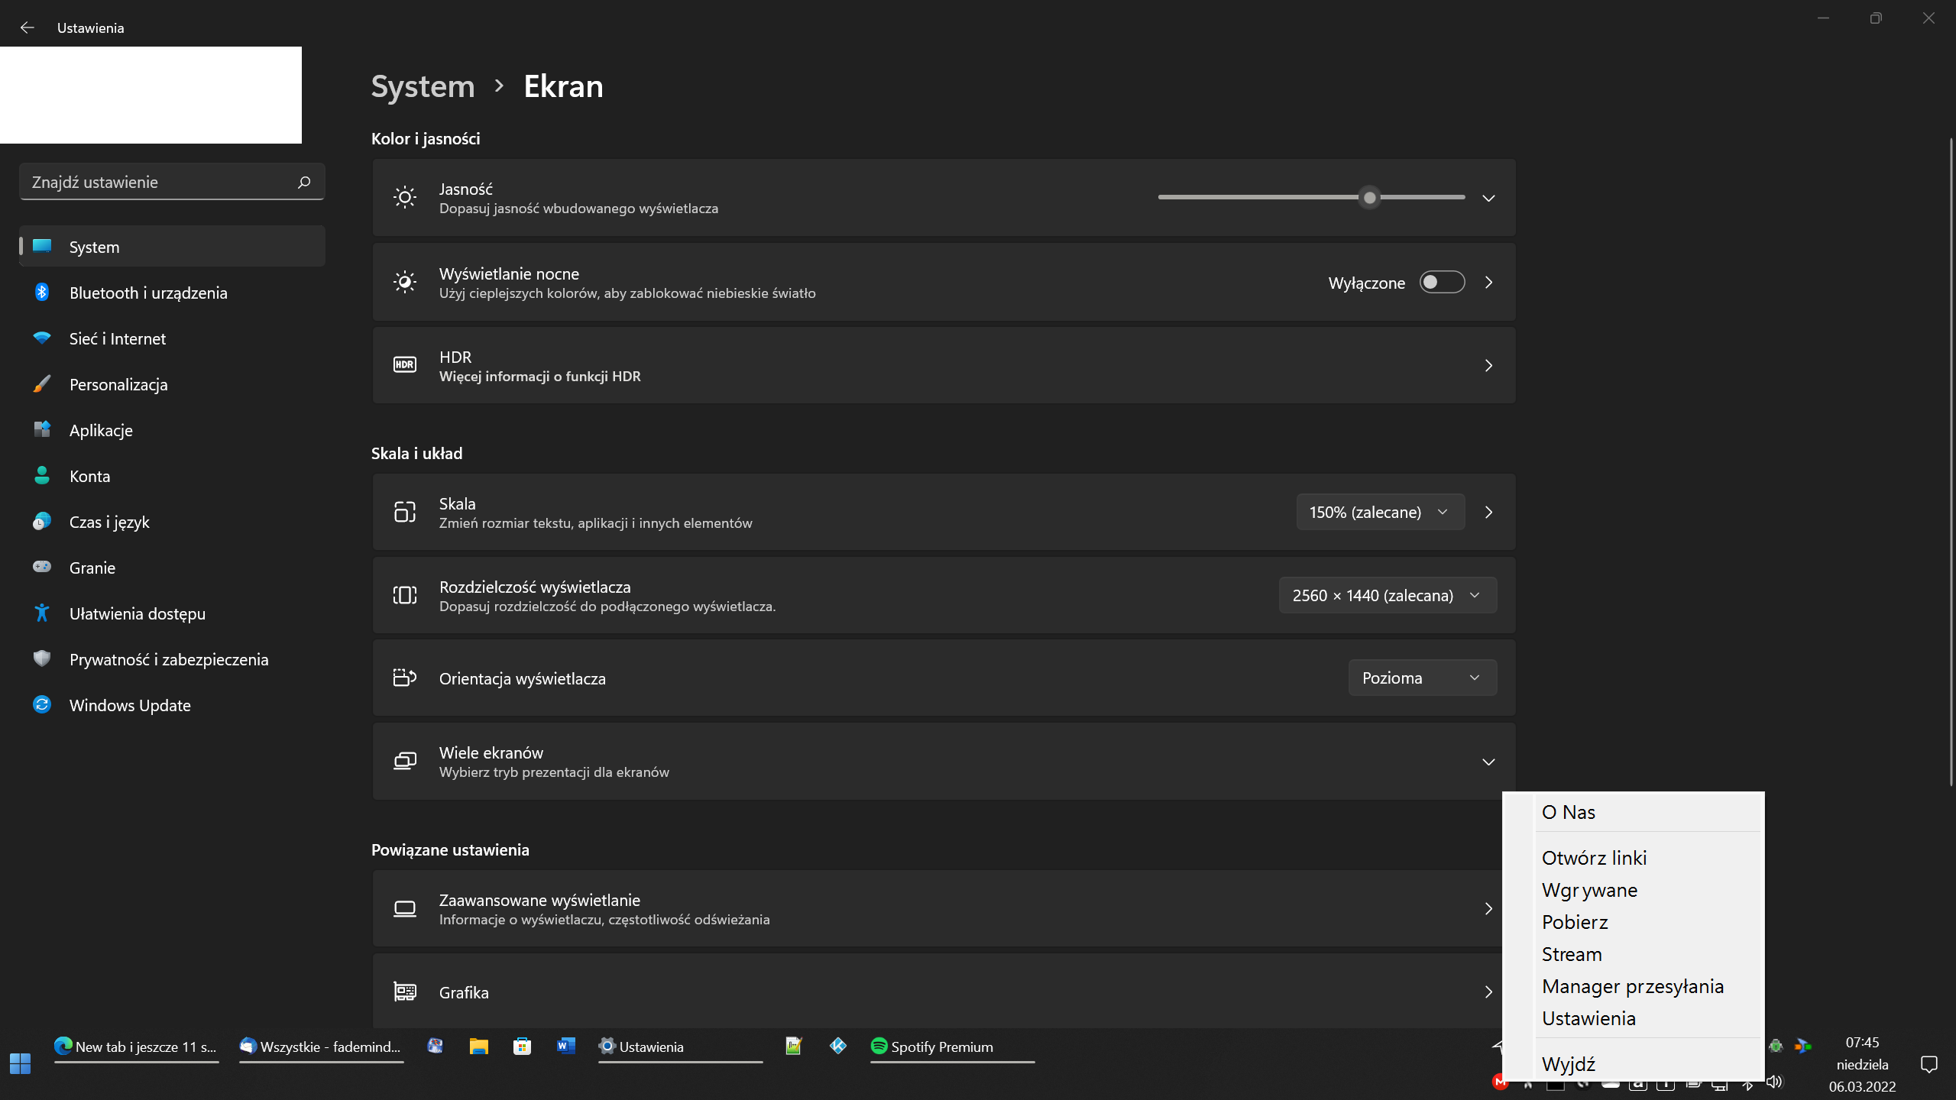Image resolution: width=1956 pixels, height=1100 pixels.
Task: Open the Pozioma orientation dropdown
Action: 1421,678
